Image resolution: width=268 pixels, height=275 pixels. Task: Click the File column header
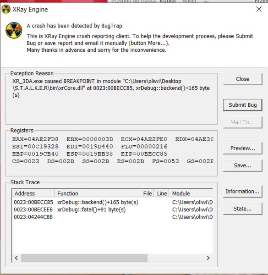(x=147, y=193)
